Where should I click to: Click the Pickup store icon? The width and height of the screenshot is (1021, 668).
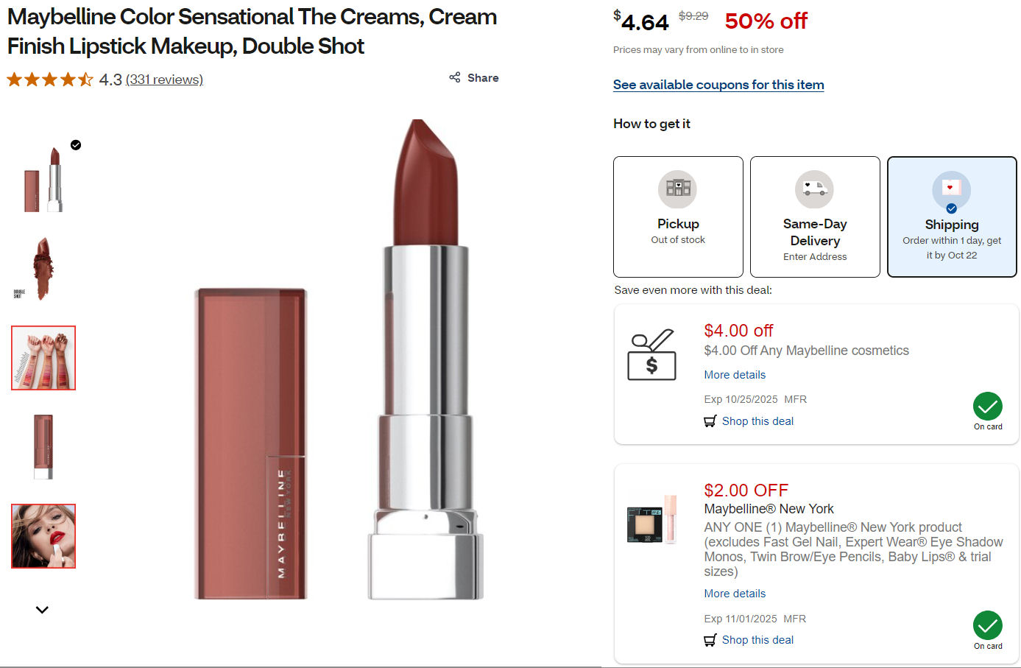[x=677, y=189]
